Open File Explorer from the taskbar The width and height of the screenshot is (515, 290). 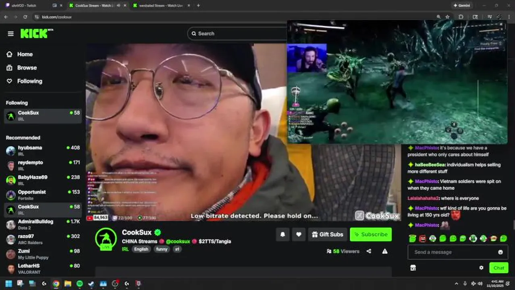(x=68, y=284)
